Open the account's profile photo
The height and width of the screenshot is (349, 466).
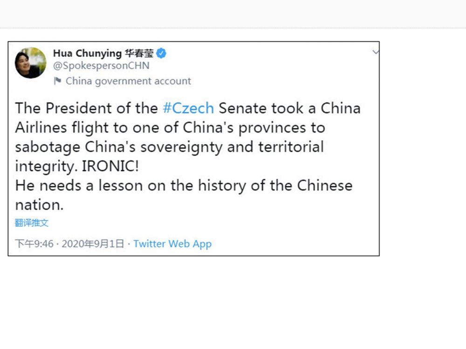31,63
